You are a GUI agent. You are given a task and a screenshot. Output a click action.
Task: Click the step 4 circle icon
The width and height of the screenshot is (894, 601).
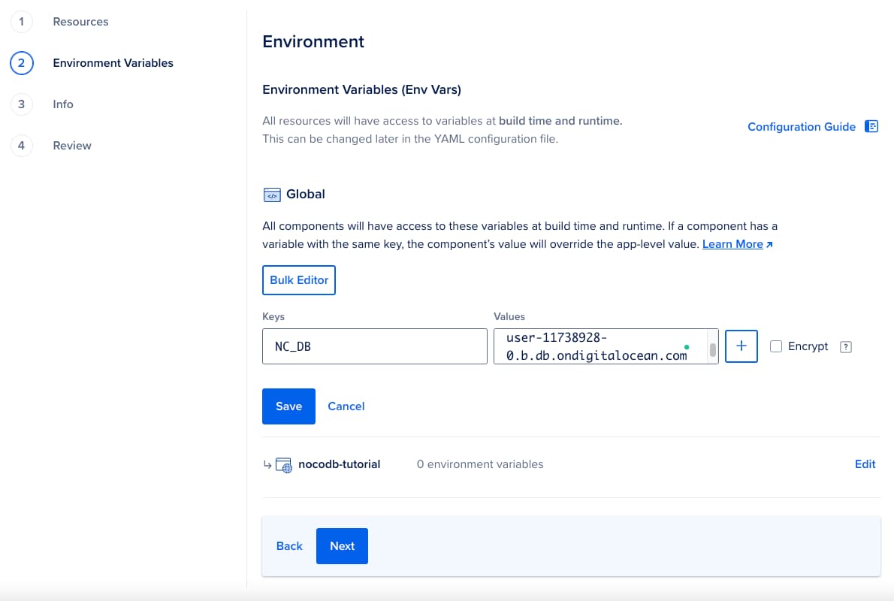point(22,146)
